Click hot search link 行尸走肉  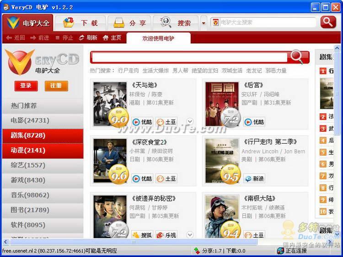(x=129, y=70)
